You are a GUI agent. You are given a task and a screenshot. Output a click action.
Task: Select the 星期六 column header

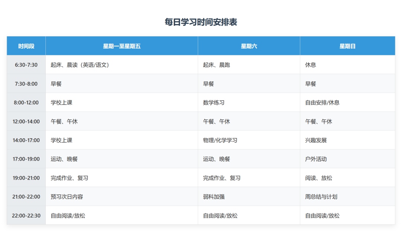pos(248,45)
